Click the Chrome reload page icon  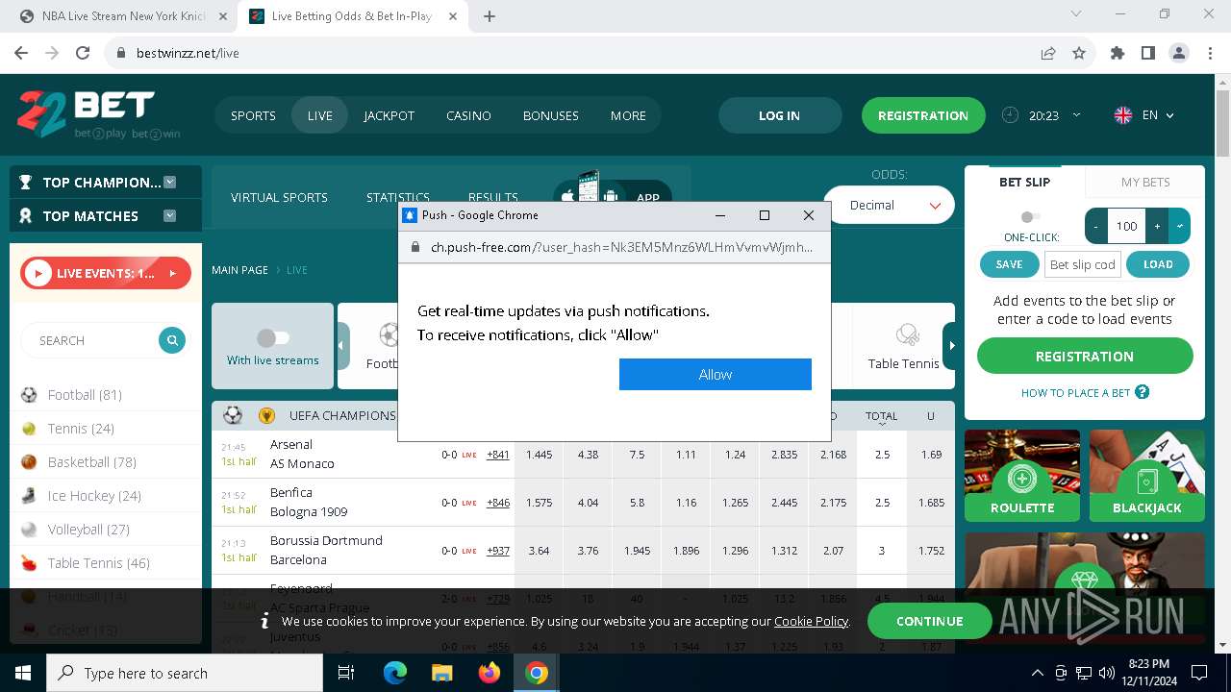coord(83,53)
